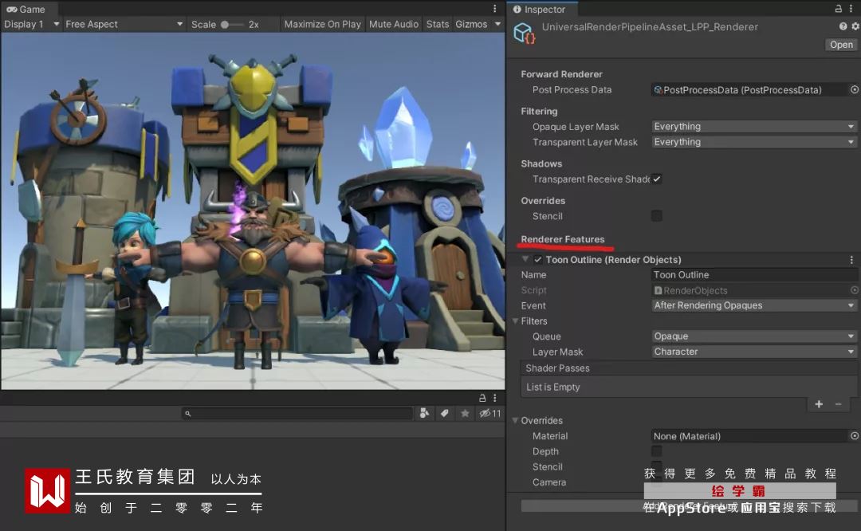This screenshot has height=531, width=861.
Task: Open the Toon Outline feature kebab menu
Action: pos(851,260)
